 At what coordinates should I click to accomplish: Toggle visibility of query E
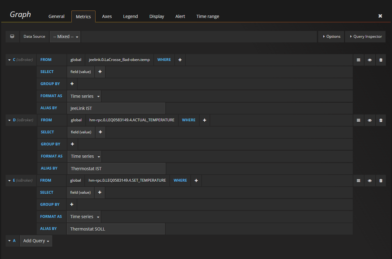tap(369, 180)
